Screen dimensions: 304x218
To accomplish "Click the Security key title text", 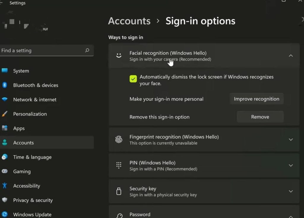I will (x=143, y=189).
